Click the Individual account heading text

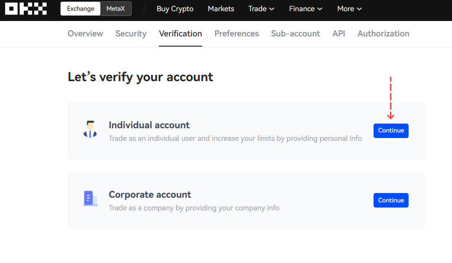point(149,125)
